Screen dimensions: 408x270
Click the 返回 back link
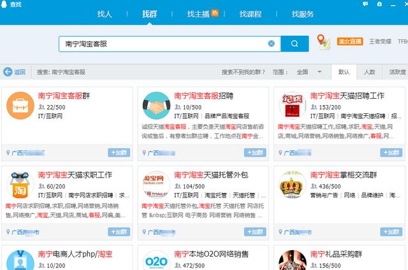[x=20, y=72]
